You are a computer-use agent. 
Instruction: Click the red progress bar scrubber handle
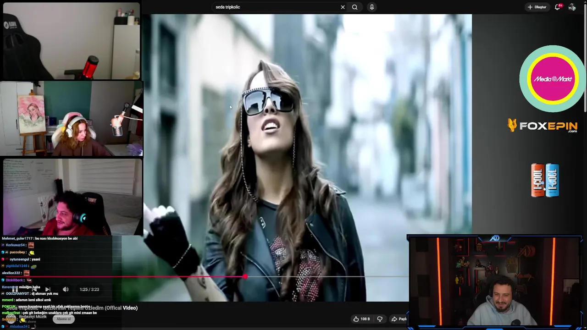(x=245, y=276)
